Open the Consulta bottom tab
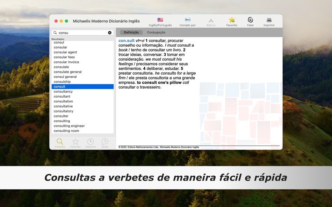This screenshot has height=207, width=332. click(60, 143)
